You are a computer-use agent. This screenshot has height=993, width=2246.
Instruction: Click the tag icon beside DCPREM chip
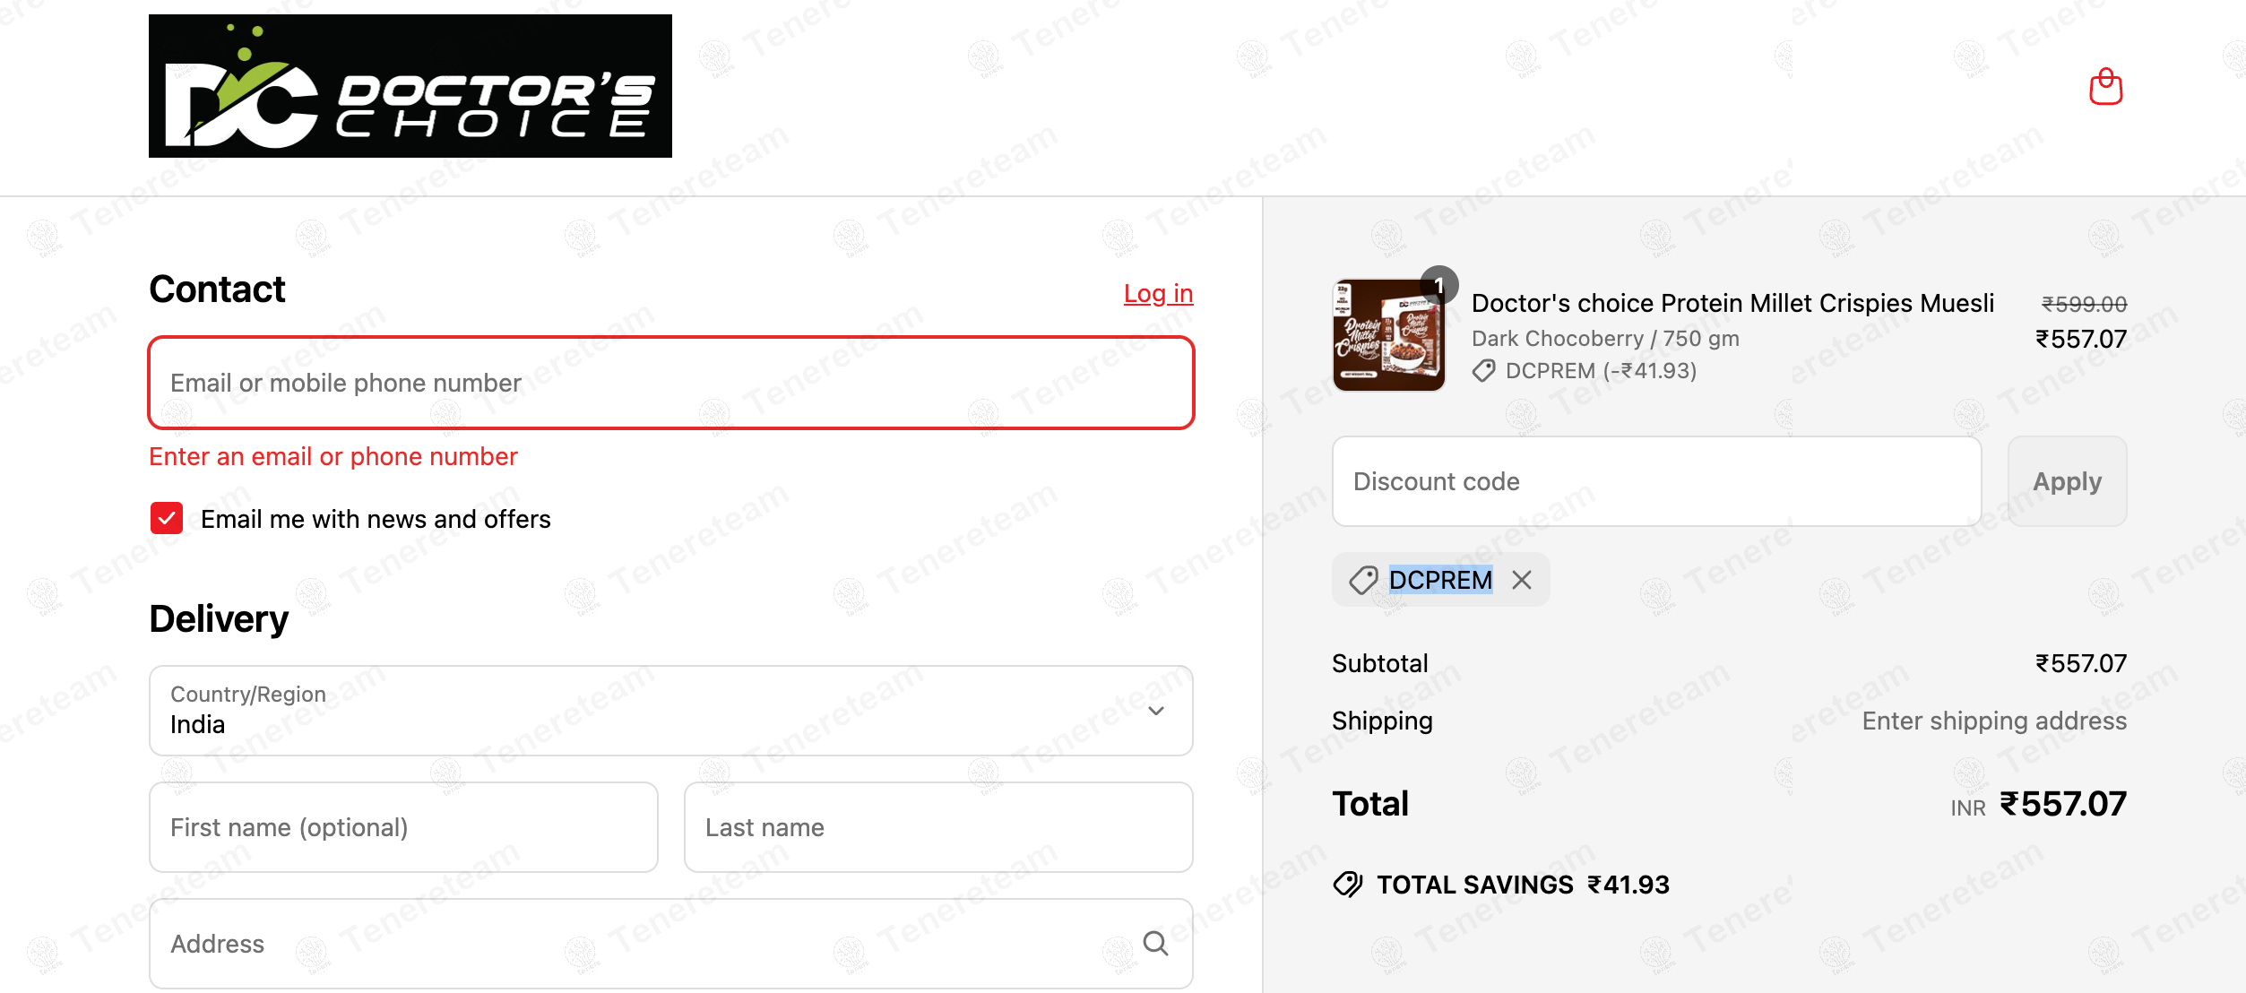pyautogui.click(x=1363, y=581)
